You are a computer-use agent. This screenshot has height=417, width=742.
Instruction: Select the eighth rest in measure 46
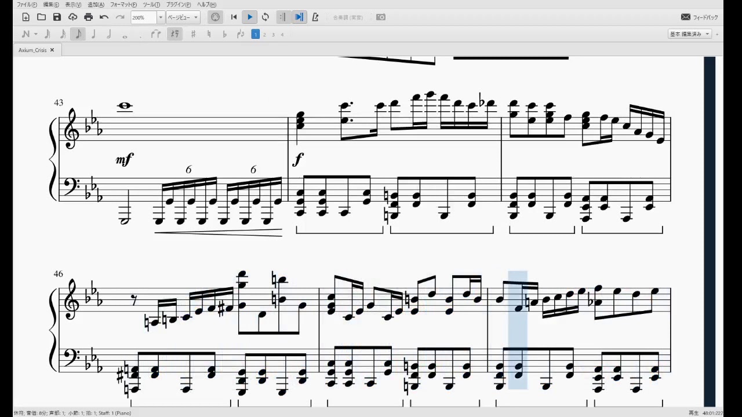pos(134,300)
